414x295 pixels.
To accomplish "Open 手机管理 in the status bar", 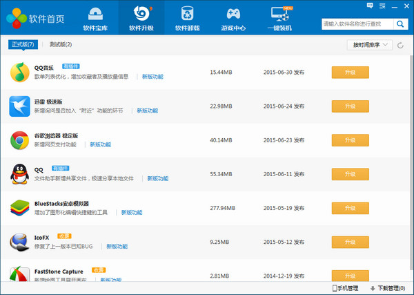I will pos(346,288).
